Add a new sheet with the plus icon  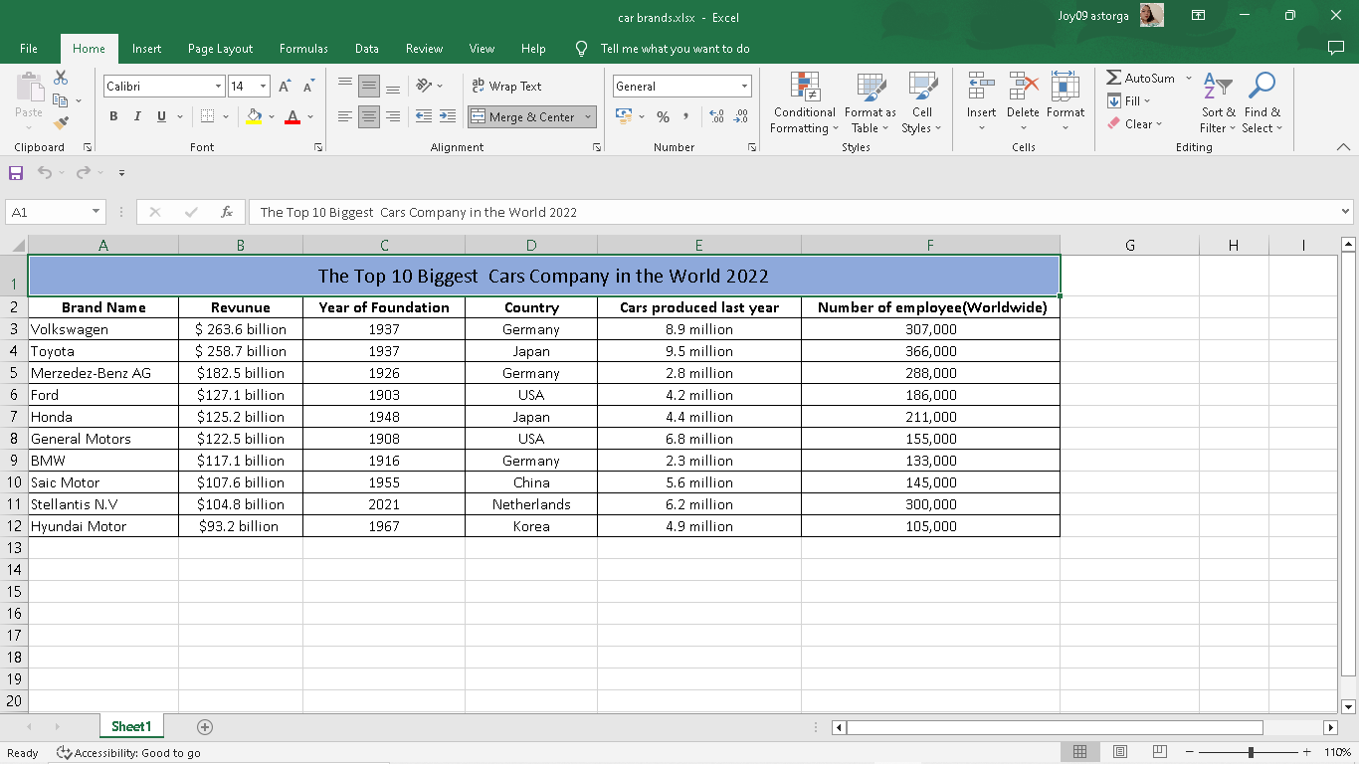tap(205, 727)
